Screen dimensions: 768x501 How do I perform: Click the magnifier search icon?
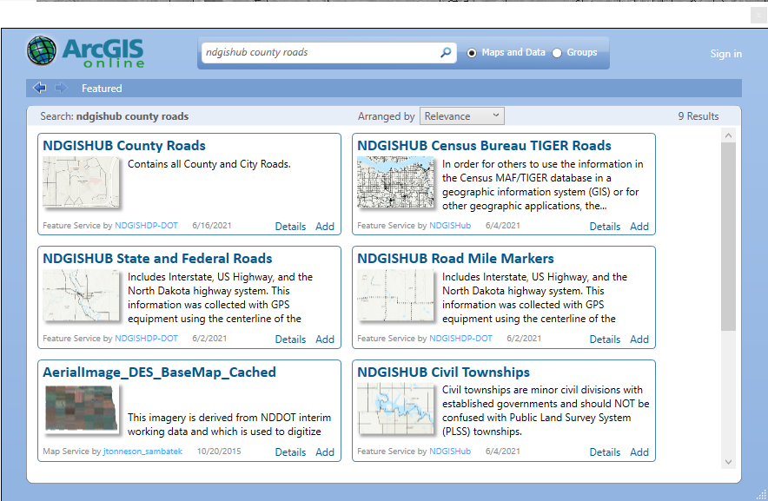(x=446, y=52)
